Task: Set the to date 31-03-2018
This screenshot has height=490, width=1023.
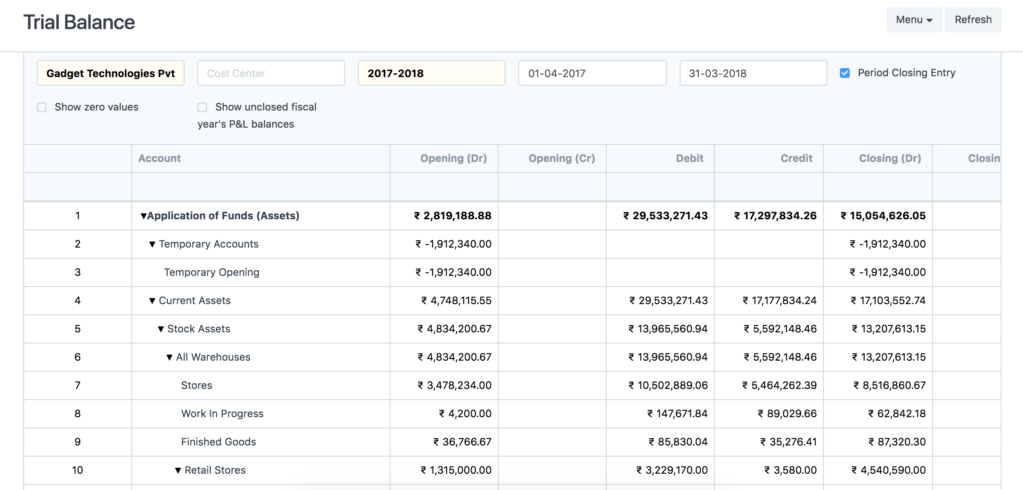Action: (754, 73)
